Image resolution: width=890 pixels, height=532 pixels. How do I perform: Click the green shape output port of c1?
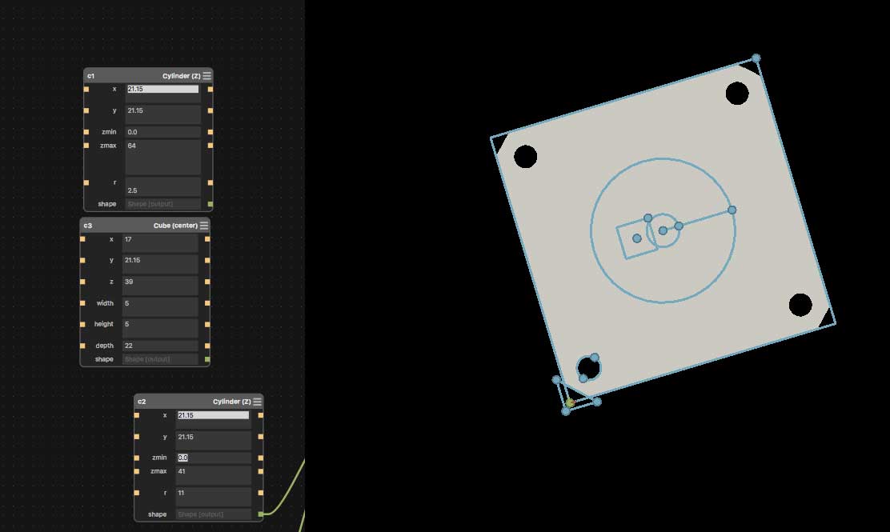point(210,204)
